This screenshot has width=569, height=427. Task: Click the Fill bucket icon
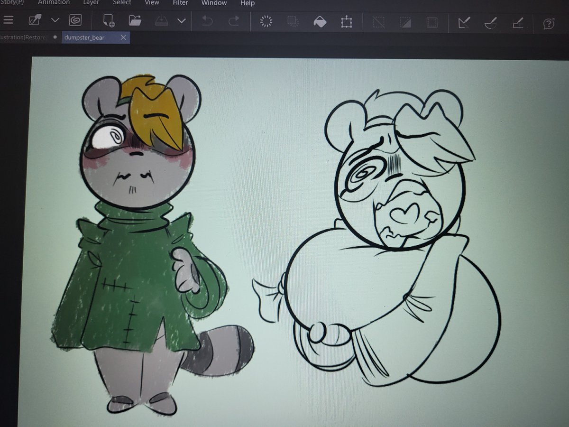[x=320, y=22]
